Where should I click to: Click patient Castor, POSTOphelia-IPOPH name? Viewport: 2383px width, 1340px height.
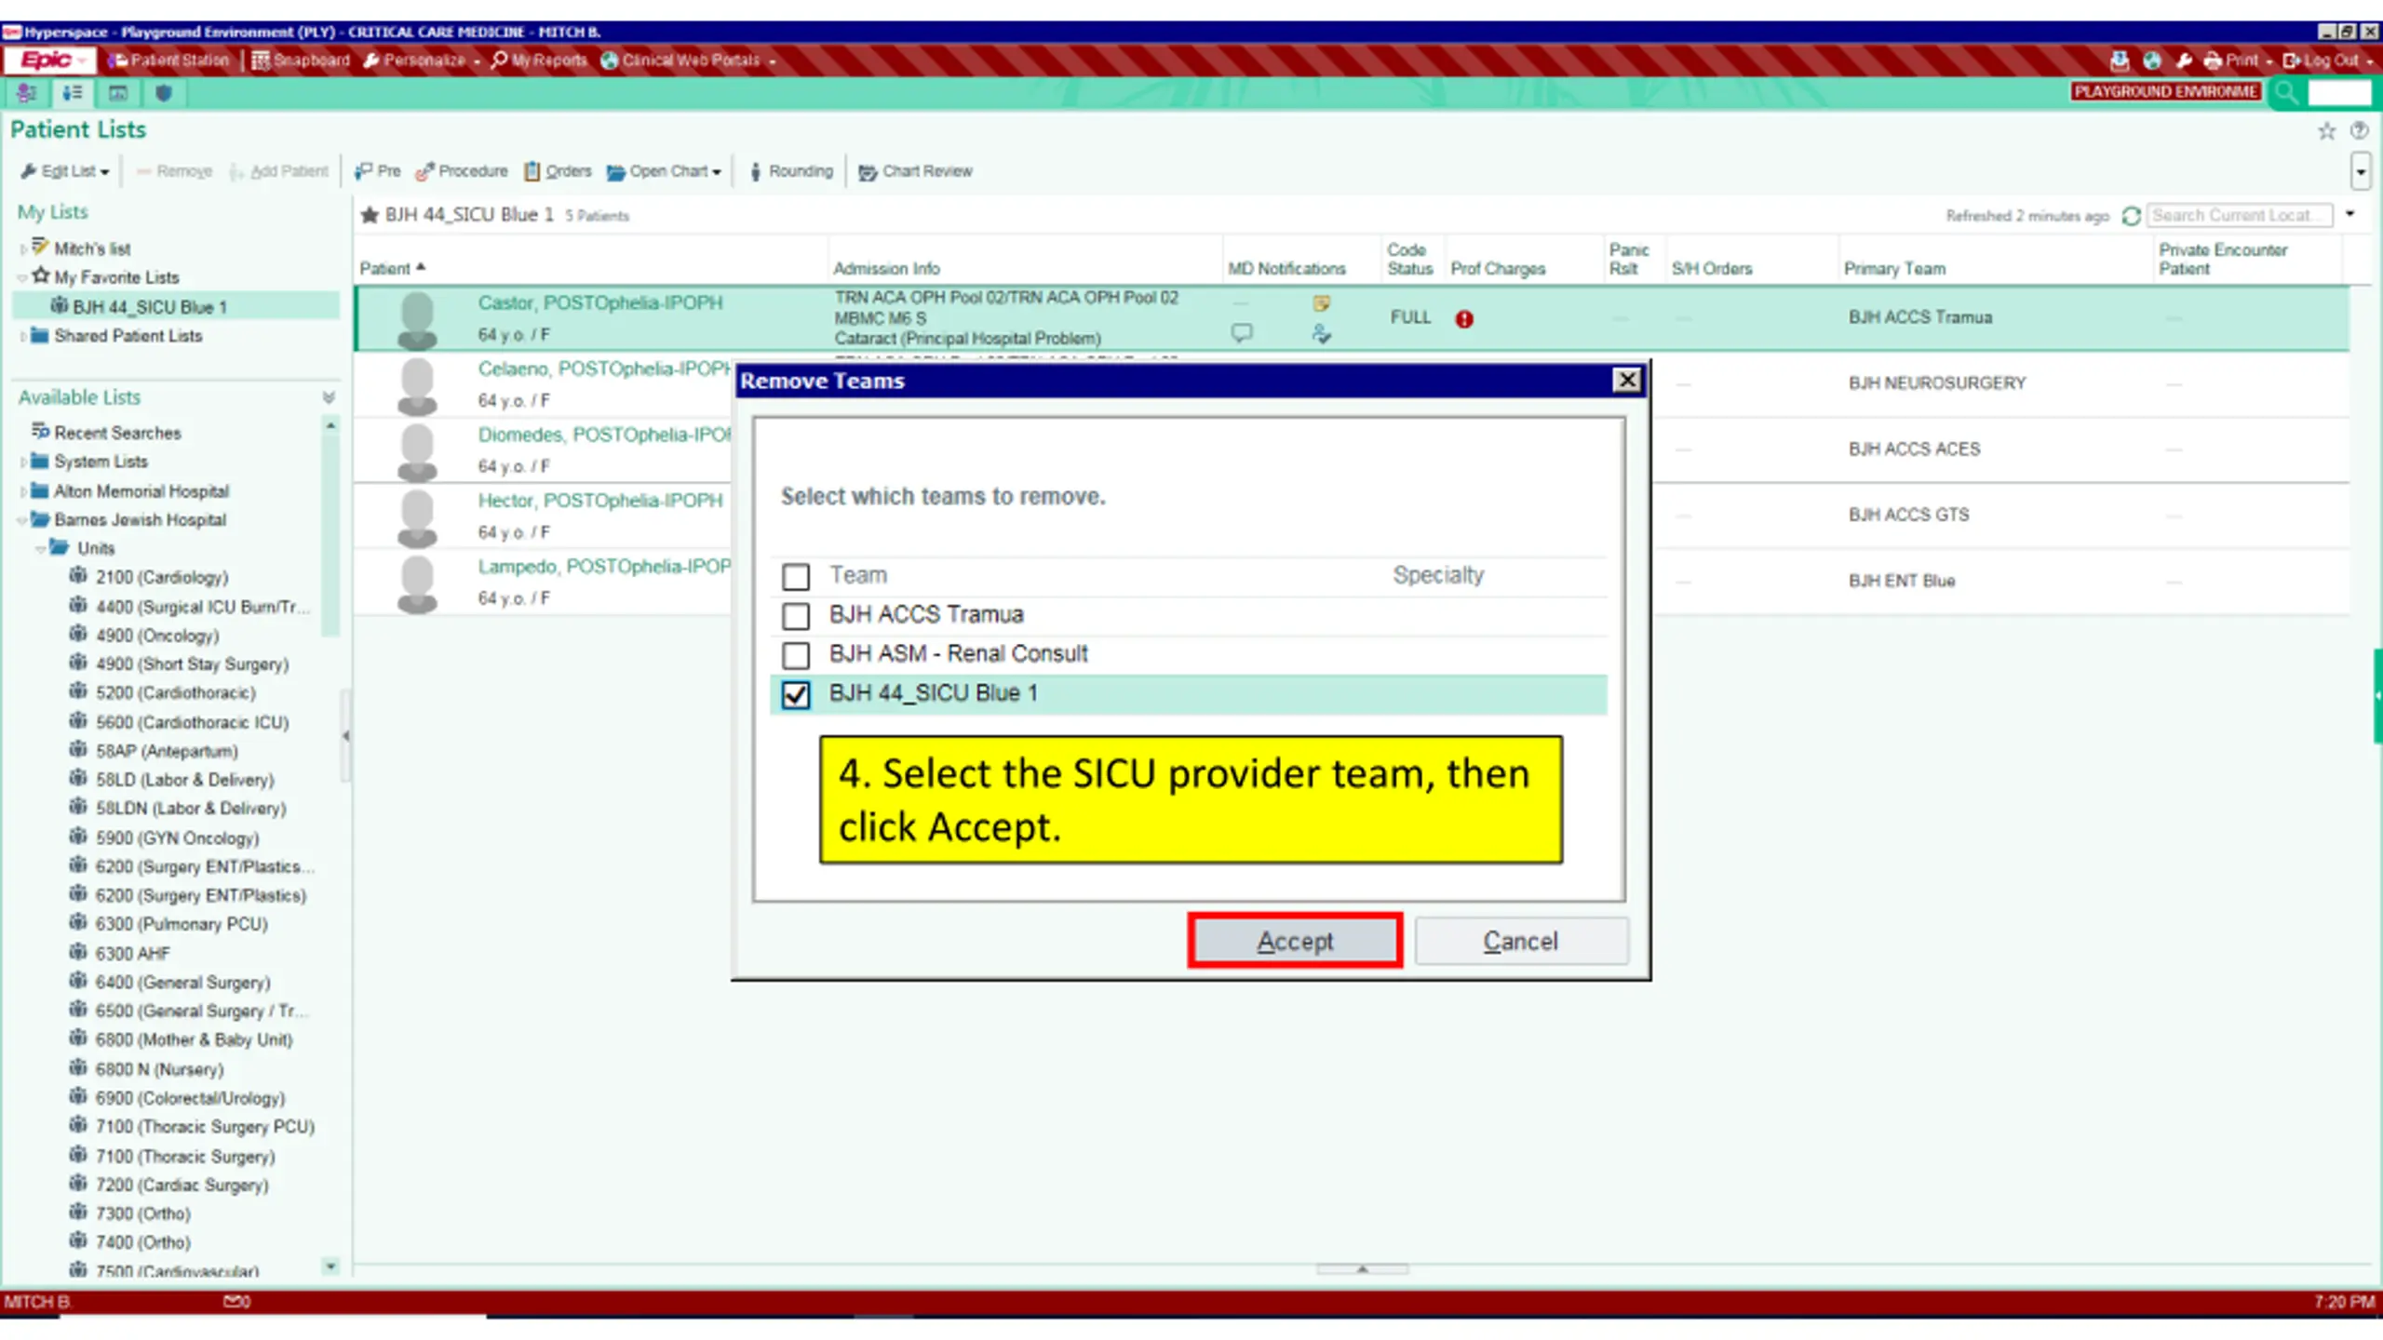click(x=600, y=303)
